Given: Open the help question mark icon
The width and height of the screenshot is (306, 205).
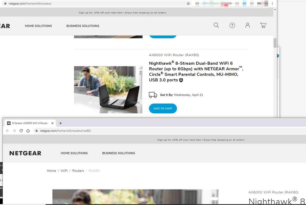Looking at the screenshot, I should pyautogui.click(x=232, y=26).
